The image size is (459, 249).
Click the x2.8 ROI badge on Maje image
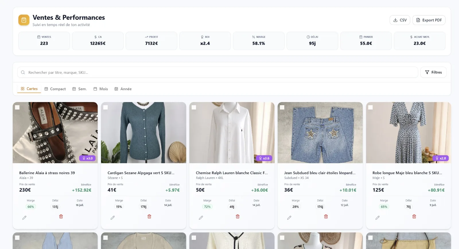(441, 158)
